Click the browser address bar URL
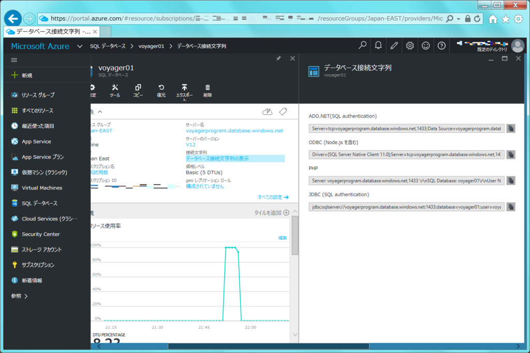The image size is (530, 353). click(247, 18)
